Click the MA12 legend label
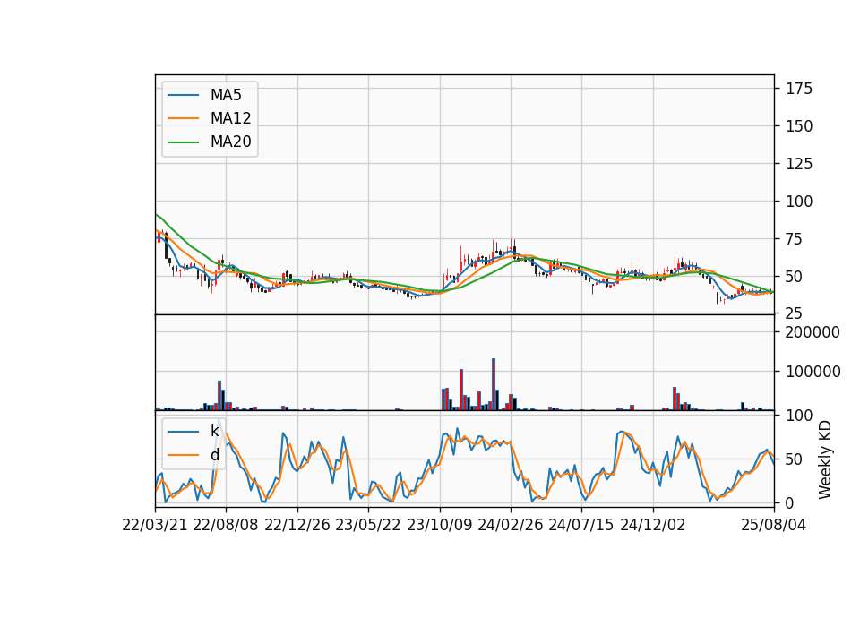Screen dimensions: 860x618 (x=230, y=118)
